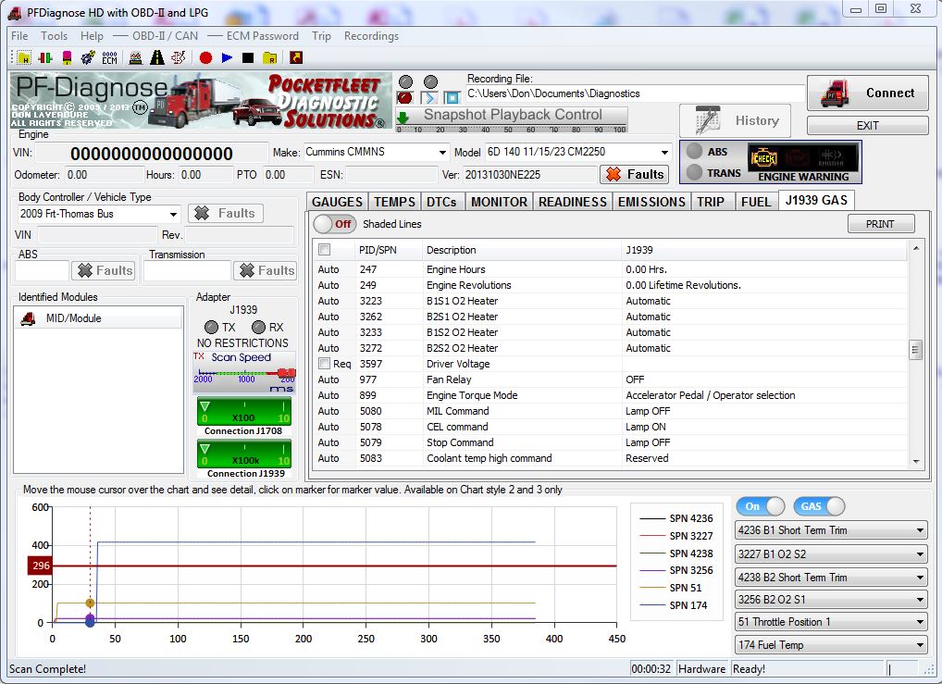Switch to the GAUGES tab

(337, 202)
